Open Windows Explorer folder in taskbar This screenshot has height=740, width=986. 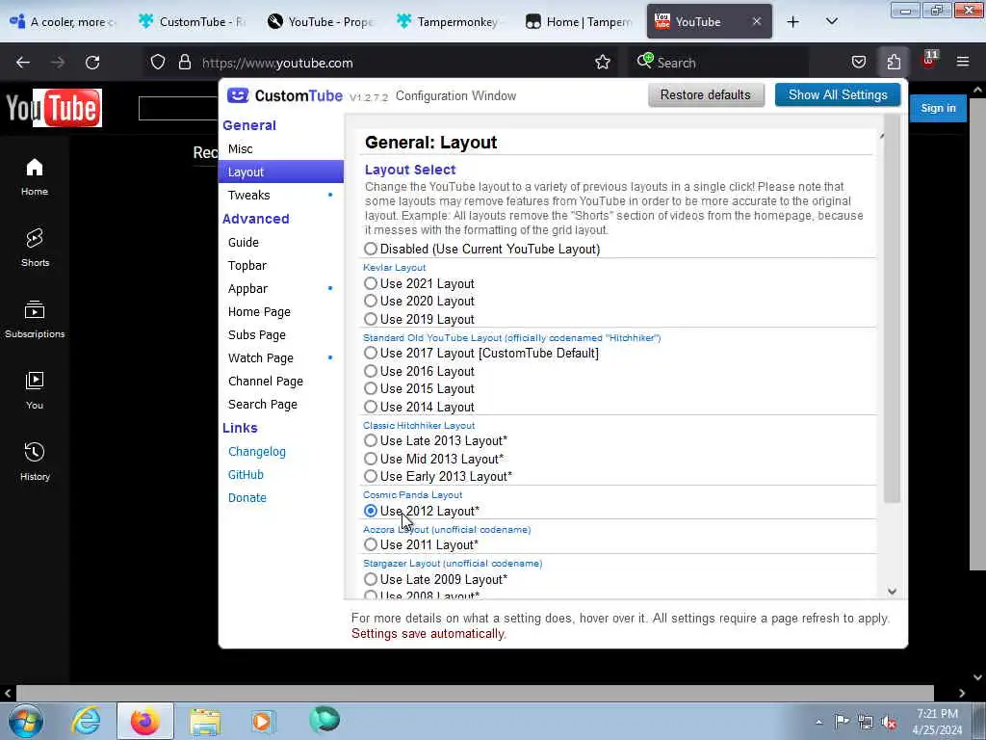(205, 721)
